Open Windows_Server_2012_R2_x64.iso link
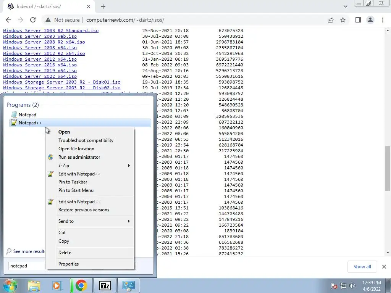 tap(44, 53)
